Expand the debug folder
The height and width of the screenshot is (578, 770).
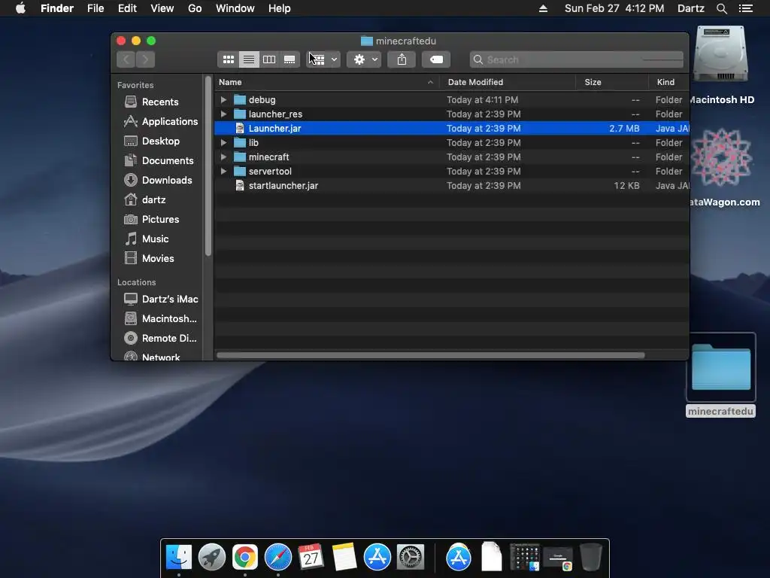pyautogui.click(x=223, y=100)
